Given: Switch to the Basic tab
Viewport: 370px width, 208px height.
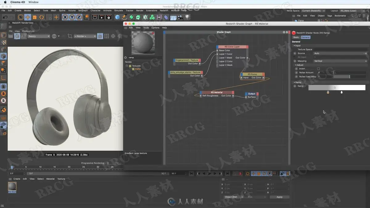Looking at the screenshot, I should coord(296,37).
